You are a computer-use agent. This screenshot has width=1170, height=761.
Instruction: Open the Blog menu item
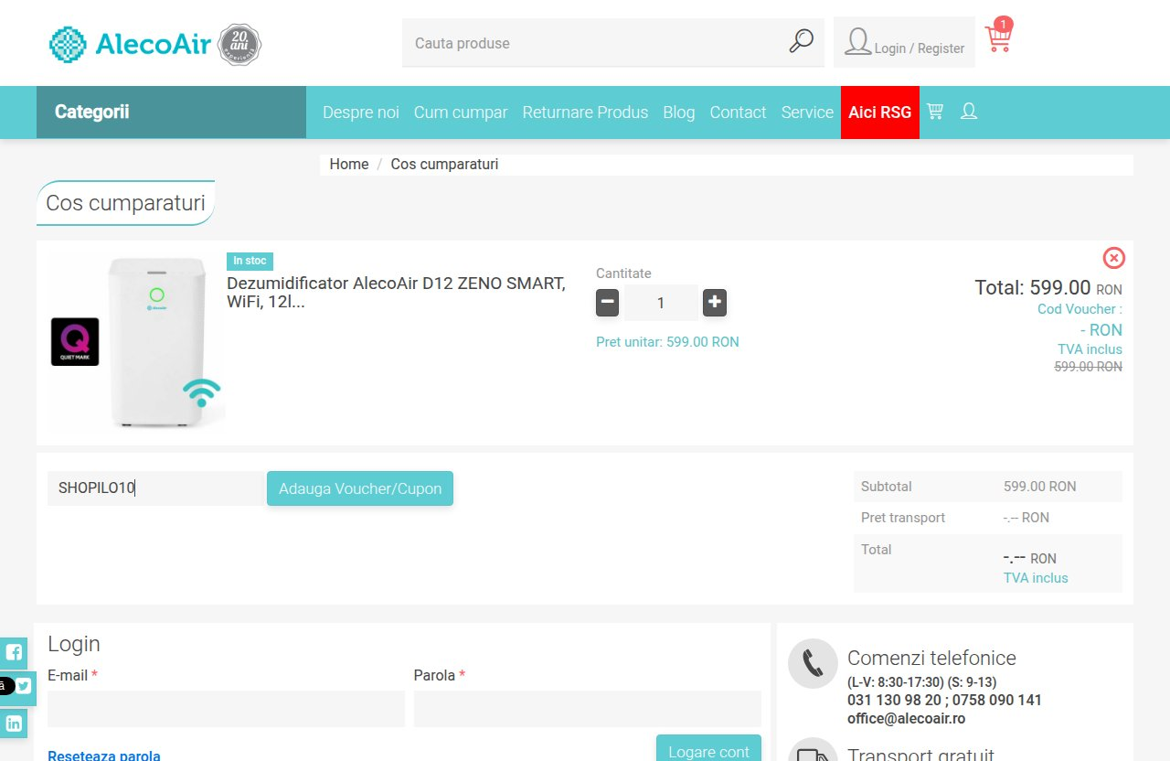679,112
